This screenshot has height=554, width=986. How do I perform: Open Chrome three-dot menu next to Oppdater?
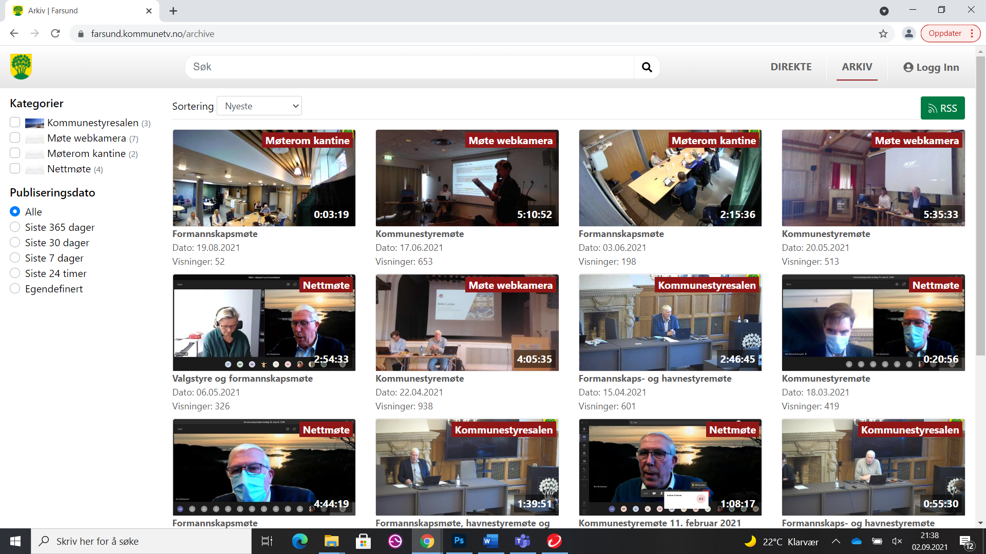(972, 34)
